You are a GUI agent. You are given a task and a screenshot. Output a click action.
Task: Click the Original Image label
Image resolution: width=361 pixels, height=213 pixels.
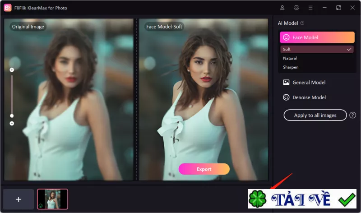pos(28,27)
